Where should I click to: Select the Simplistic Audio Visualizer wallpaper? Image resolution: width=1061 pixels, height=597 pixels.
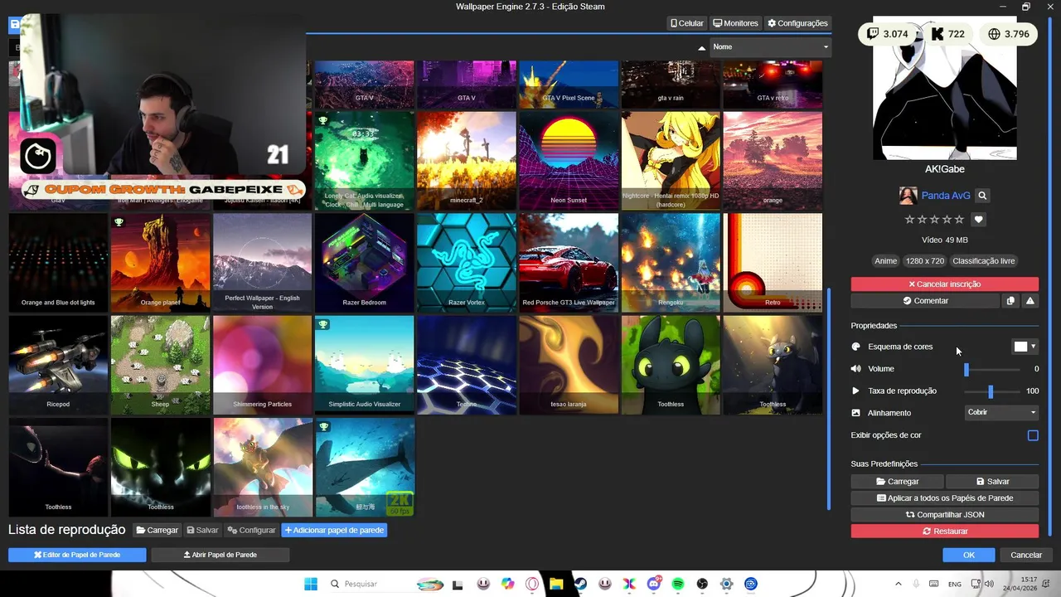(365, 365)
